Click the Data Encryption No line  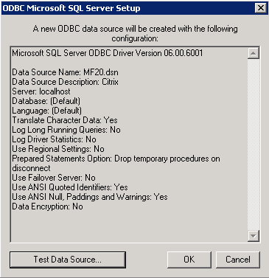point(47,206)
